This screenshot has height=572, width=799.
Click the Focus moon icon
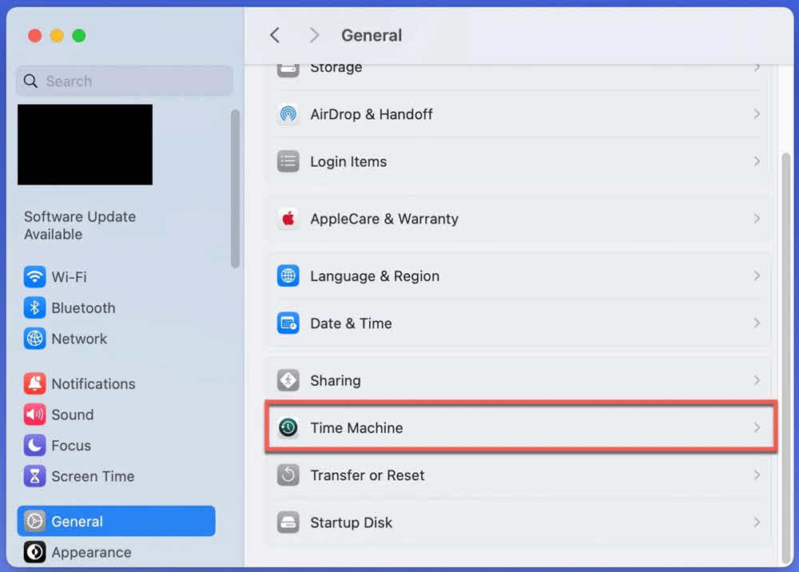(x=34, y=445)
